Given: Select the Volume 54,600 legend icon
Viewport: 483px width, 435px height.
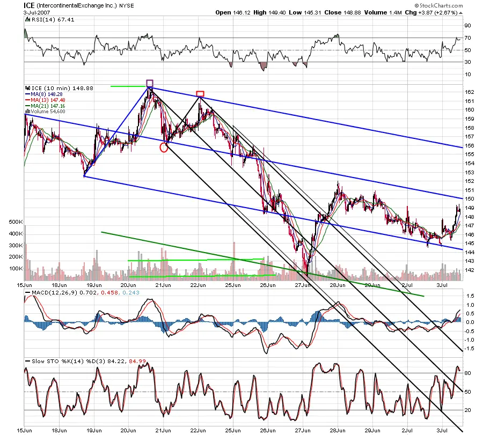Looking at the screenshot, I should pos(27,112).
